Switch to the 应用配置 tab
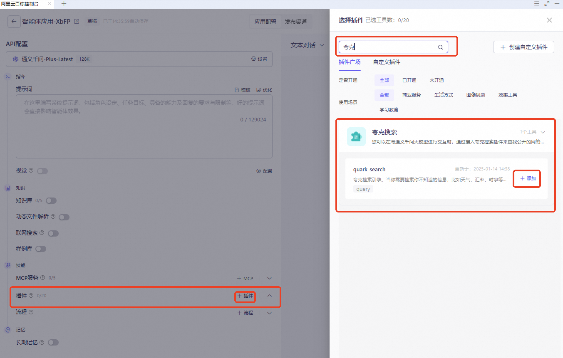The width and height of the screenshot is (563, 358). click(265, 22)
